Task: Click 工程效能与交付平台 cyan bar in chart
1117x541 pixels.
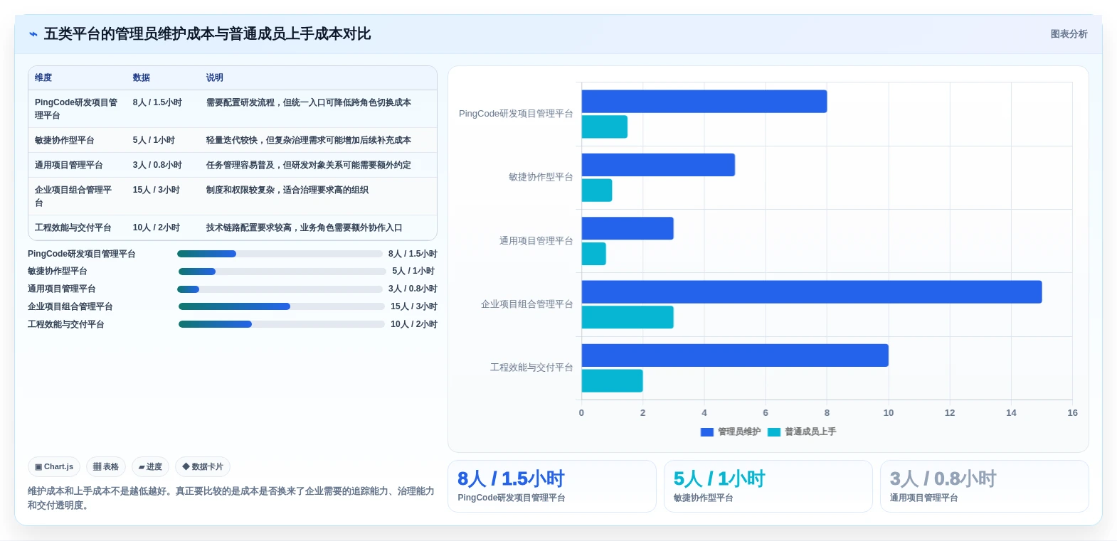Action: (x=613, y=381)
